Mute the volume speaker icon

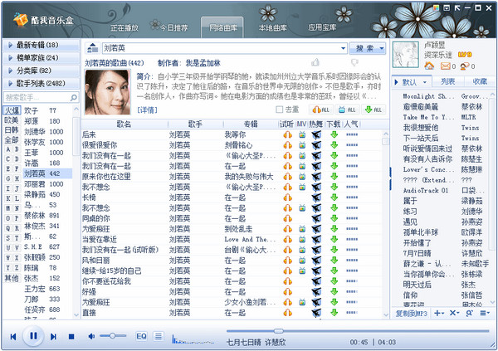coord(91,336)
